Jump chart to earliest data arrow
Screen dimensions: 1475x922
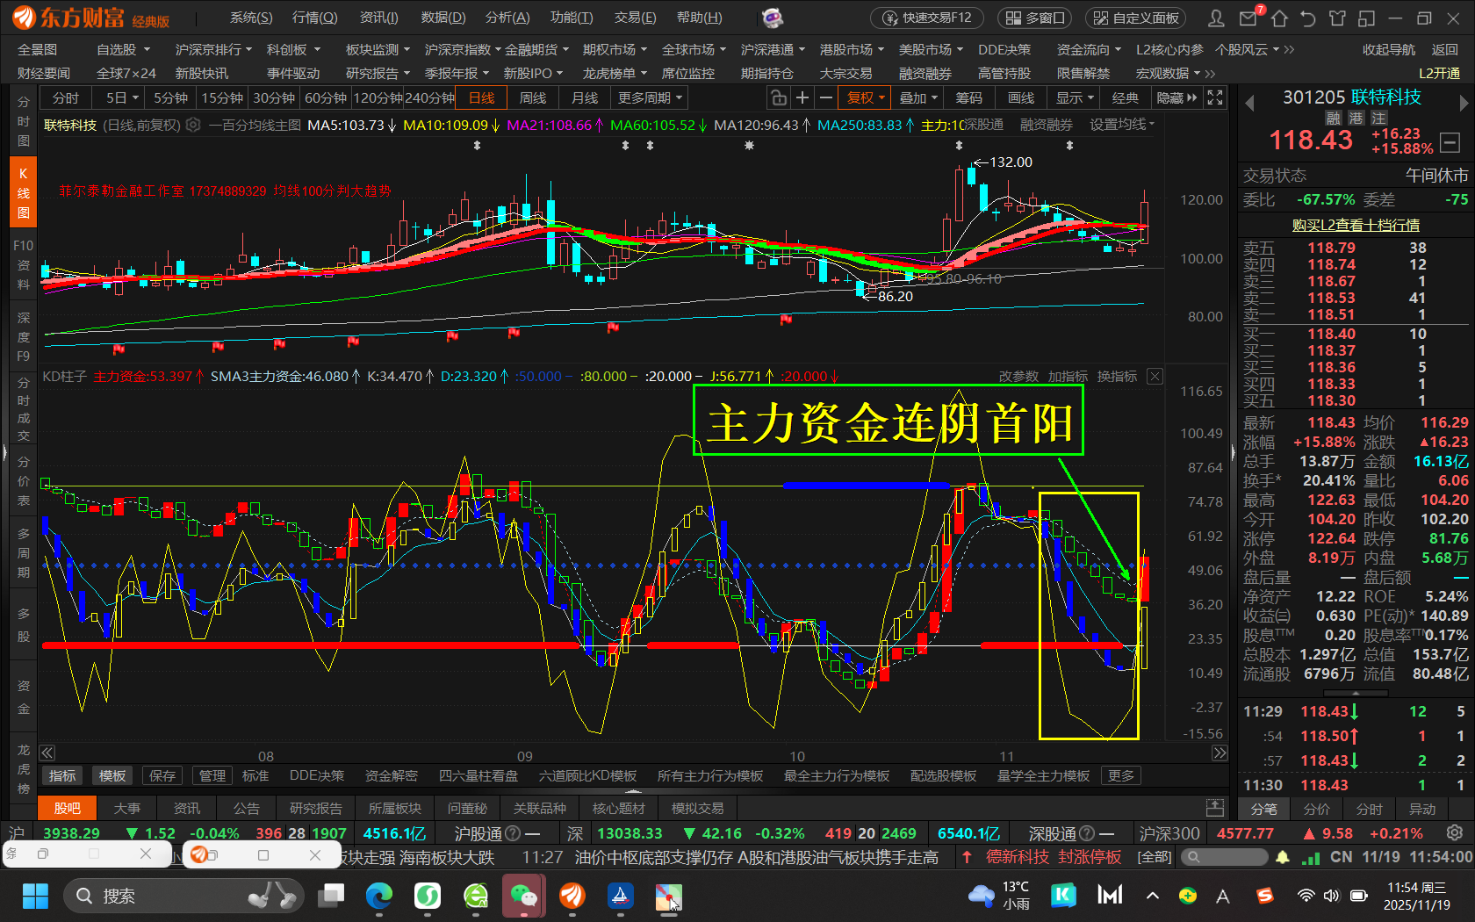click(x=47, y=753)
